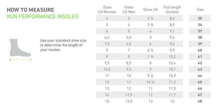Viewport: 216px width, 111px height.
Task: Click the US Women size 15 cell
Action: click(107, 101)
